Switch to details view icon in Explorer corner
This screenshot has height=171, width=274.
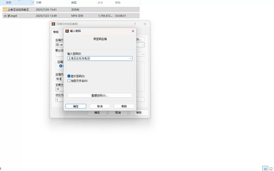click(265, 169)
